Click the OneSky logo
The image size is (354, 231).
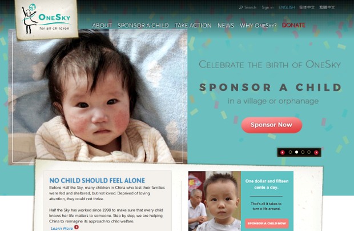pyautogui.click(x=46, y=19)
